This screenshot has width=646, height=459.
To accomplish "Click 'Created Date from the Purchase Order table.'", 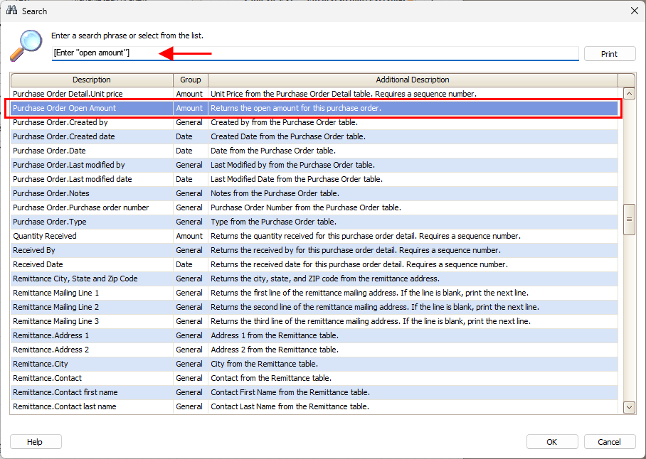I will (x=288, y=136).
